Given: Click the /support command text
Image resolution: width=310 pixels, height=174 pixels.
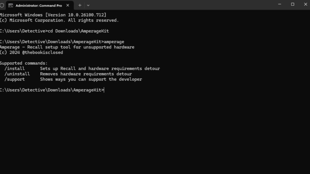Looking at the screenshot, I should pos(15,79).
